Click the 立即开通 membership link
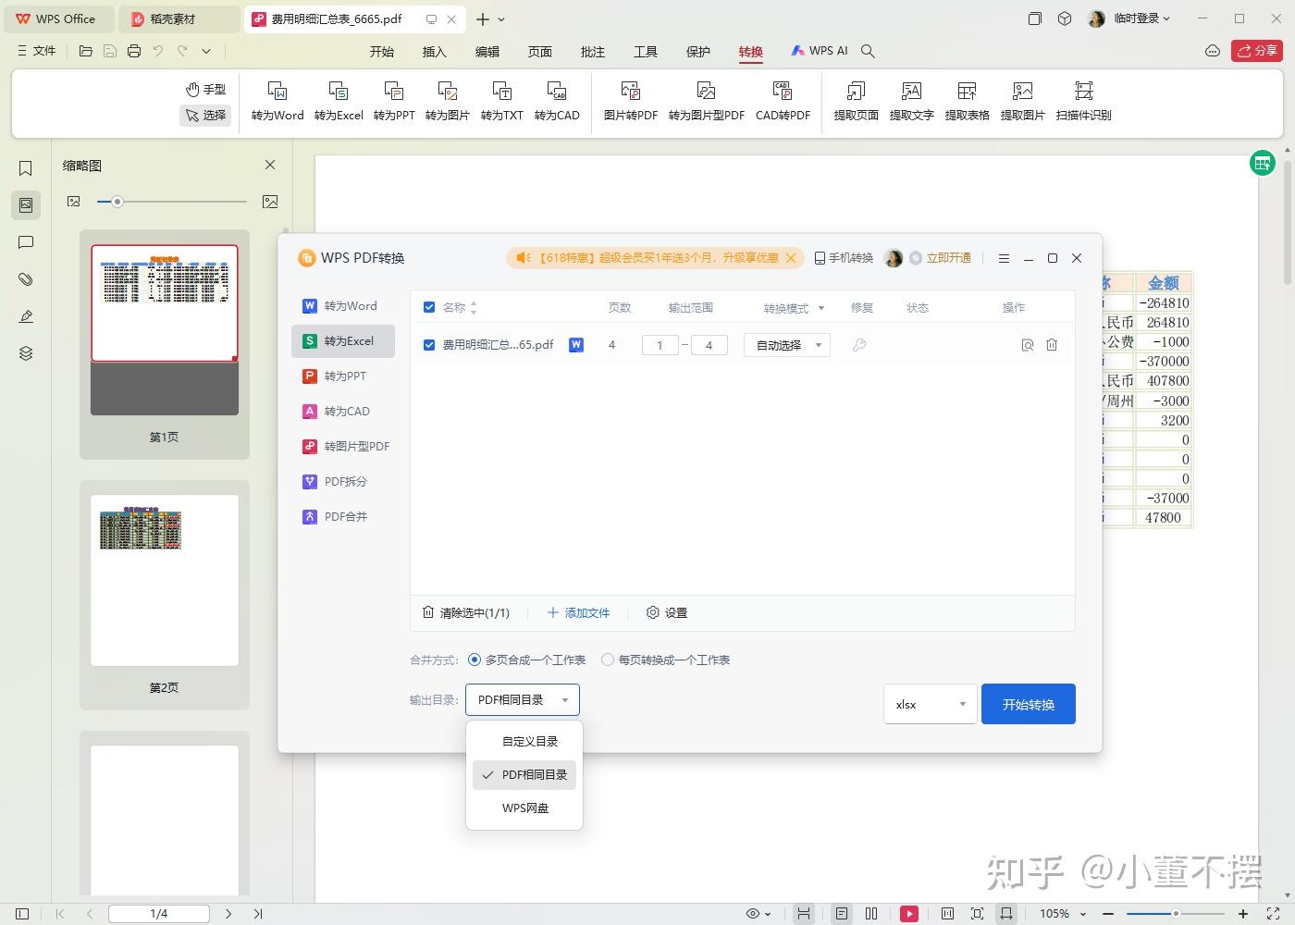Image resolution: width=1295 pixels, height=925 pixels. pos(949,258)
